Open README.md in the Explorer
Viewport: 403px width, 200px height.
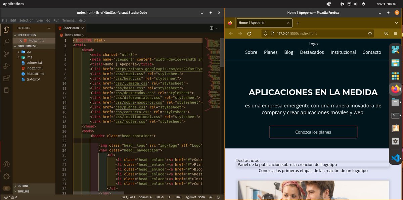pos(35,74)
